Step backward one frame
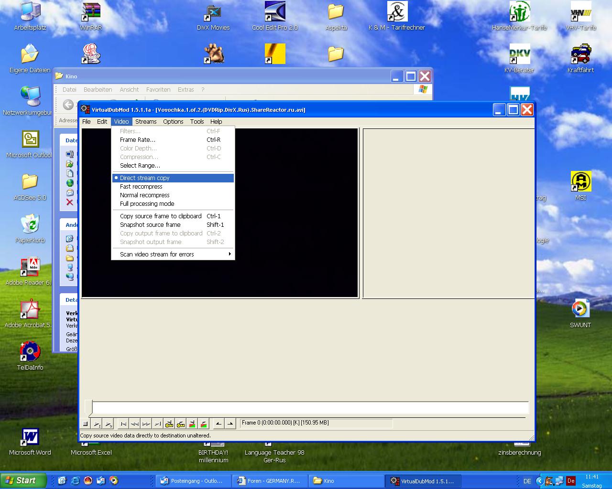The image size is (612, 489). [x=135, y=424]
